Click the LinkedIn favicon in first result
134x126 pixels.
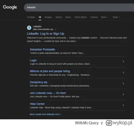pos(29,28)
